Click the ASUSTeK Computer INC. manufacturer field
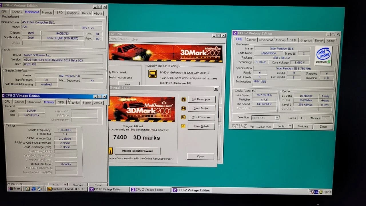366x206 pixels. [x=62, y=23]
